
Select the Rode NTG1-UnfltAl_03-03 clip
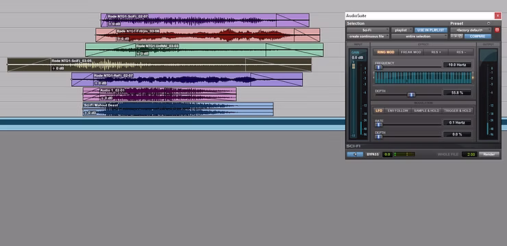point(204,50)
